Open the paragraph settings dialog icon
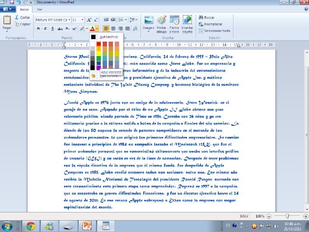309x232 pixels. (135, 29)
